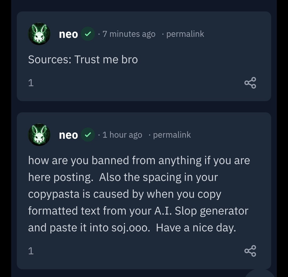Visit neo's profile from the copypasta comment
The image size is (288, 277).
pyautogui.click(x=68, y=135)
